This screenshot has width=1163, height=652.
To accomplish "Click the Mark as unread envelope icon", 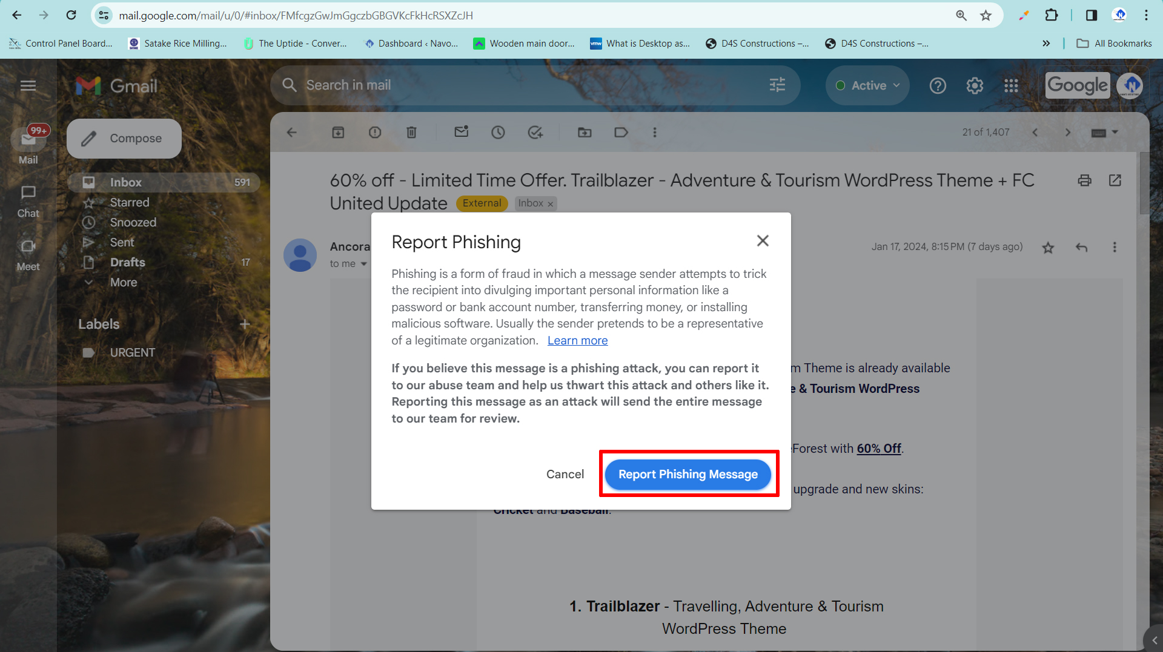I will point(462,133).
